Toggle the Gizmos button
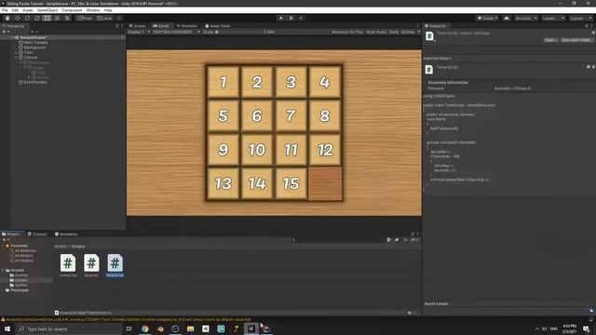The width and height of the screenshot is (596, 335). [x=408, y=32]
